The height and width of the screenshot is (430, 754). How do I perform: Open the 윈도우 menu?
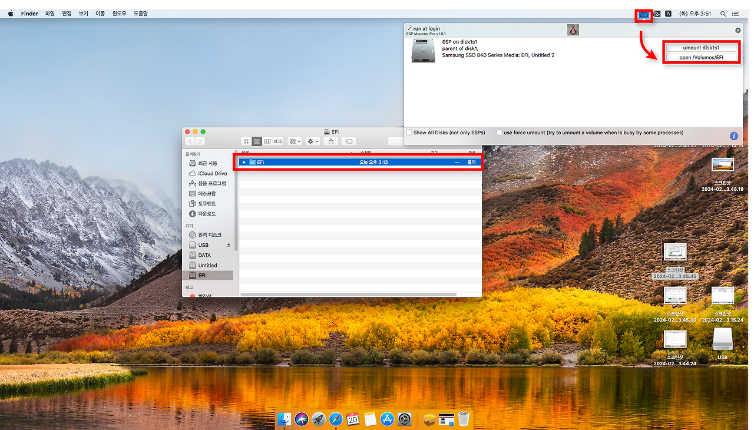(120, 14)
